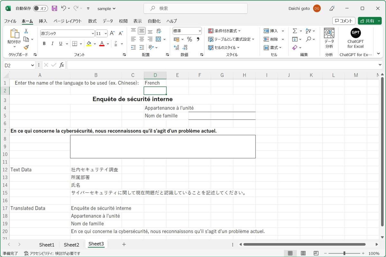Image resolution: width=386 pixels, height=257 pixels.
Task: Apply center horizontal alignment
Action: point(142,39)
